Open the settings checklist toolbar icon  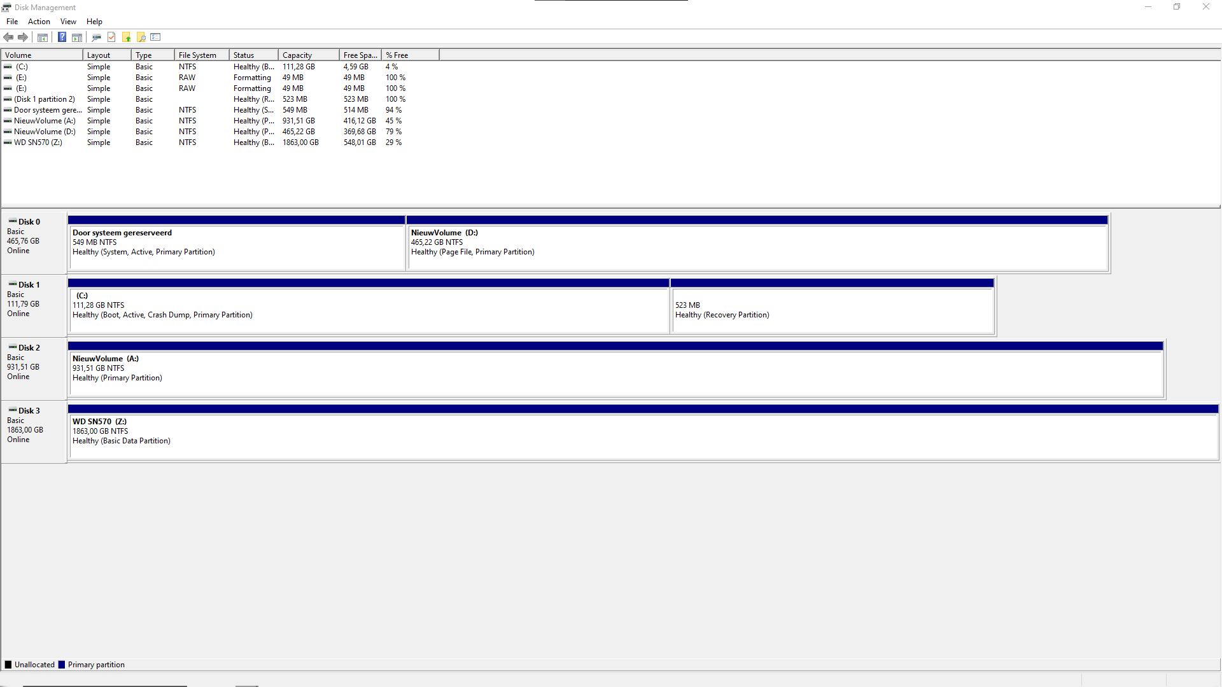tap(156, 37)
